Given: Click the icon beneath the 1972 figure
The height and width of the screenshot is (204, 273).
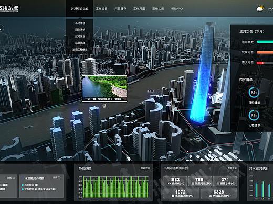Looking at the screenshot, I should tap(173, 196).
